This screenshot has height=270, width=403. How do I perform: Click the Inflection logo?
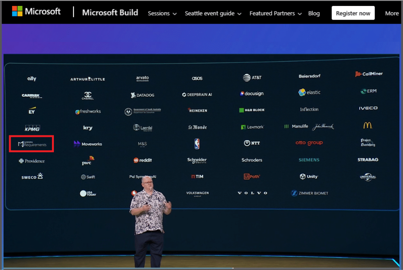coord(309,109)
